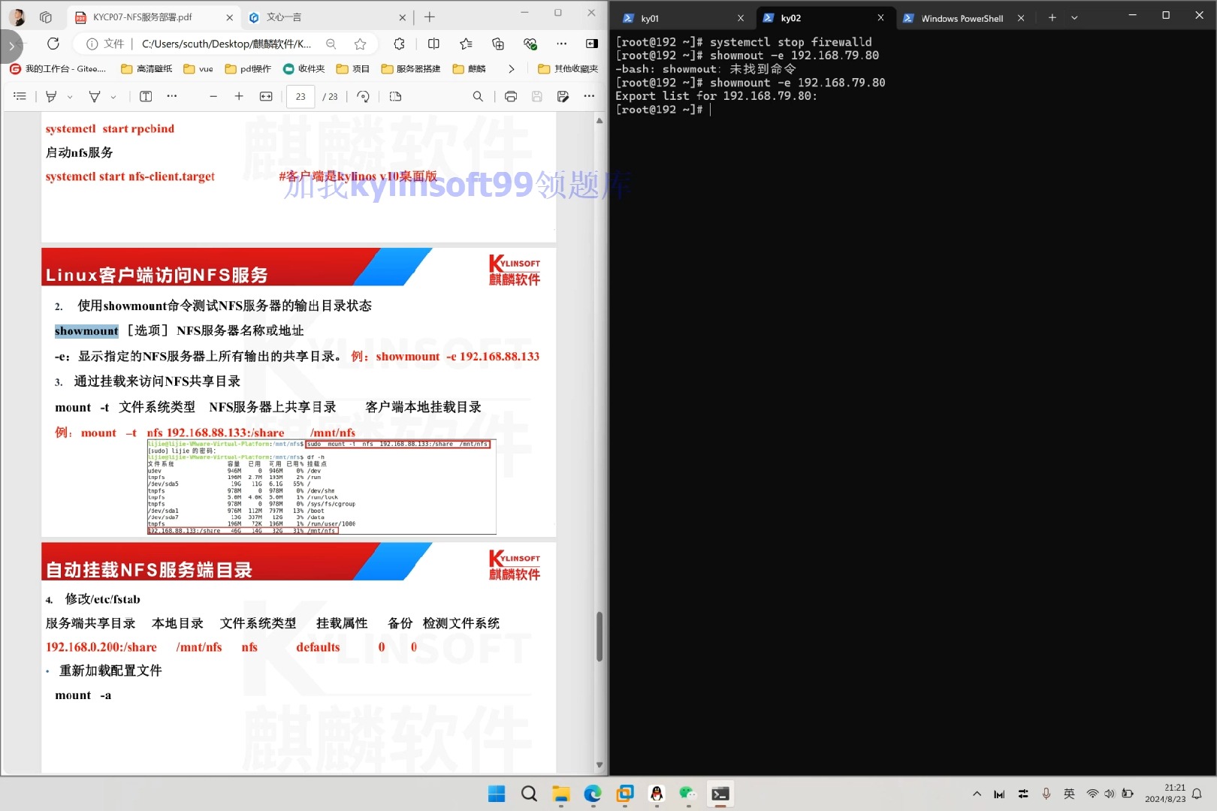Open the table of contents panel
Image resolution: width=1217 pixels, height=811 pixels.
20,96
